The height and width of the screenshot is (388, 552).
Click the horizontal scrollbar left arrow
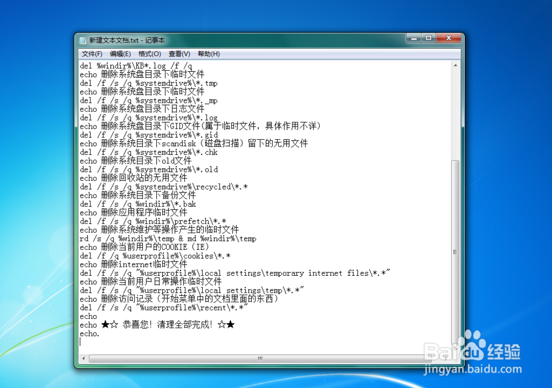(x=83, y=358)
